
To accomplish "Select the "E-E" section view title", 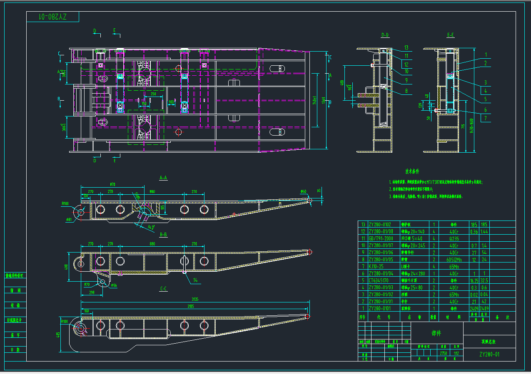I will (x=450, y=36).
